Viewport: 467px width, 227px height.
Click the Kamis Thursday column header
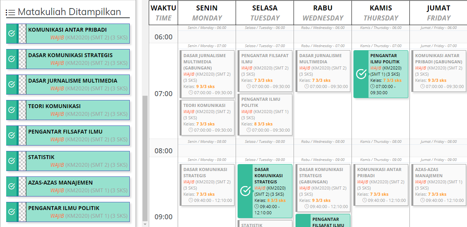click(x=380, y=13)
